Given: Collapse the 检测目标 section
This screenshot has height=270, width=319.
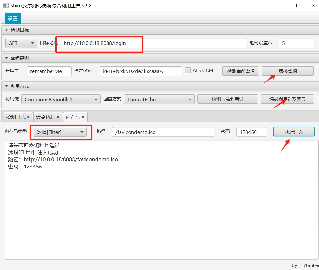Looking at the screenshot, I should tap(6, 30).
